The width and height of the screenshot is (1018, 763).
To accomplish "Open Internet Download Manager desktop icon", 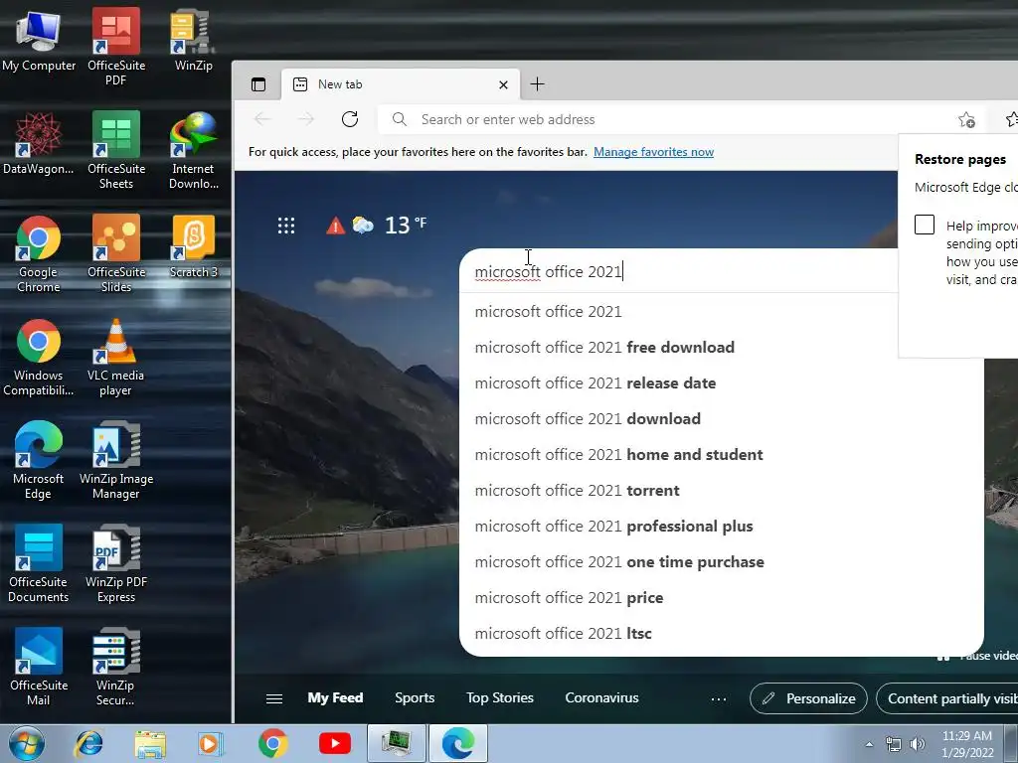I will [193, 150].
